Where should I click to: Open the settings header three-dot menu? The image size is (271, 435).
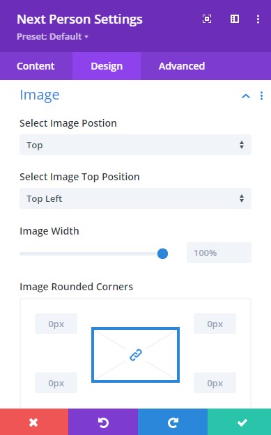[x=258, y=19]
